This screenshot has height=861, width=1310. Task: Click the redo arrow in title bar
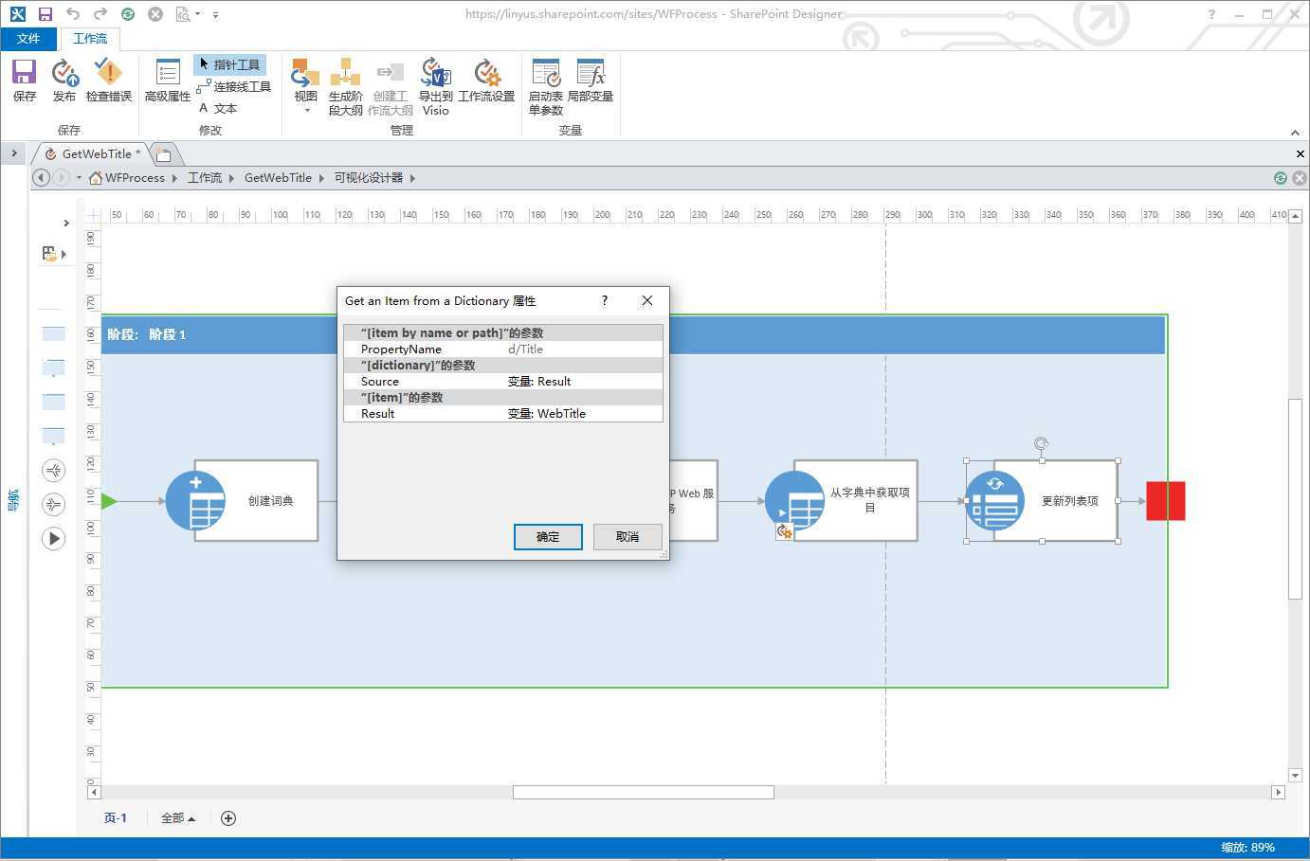tap(100, 14)
